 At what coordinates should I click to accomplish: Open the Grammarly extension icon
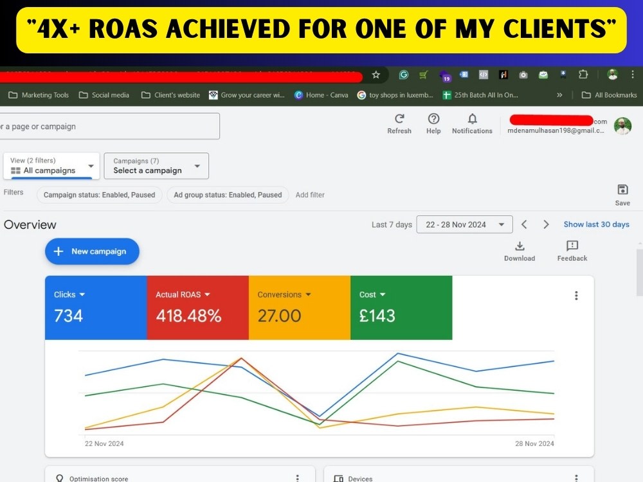coord(404,75)
